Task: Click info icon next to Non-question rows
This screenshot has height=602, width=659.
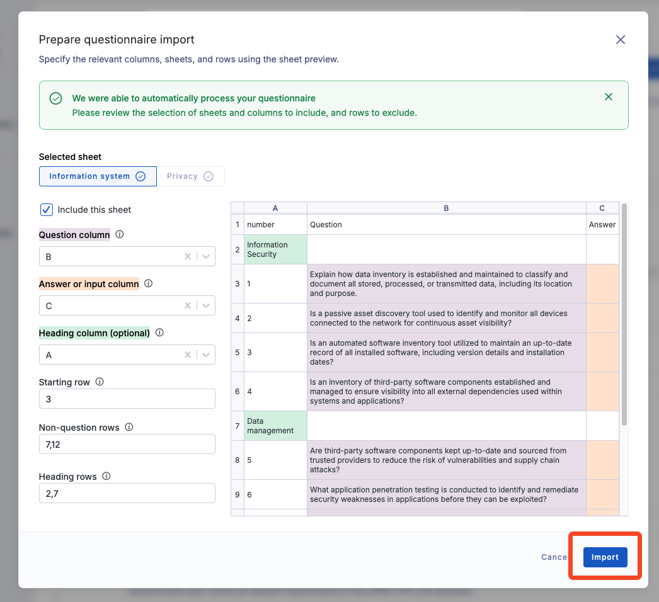Action: click(129, 428)
